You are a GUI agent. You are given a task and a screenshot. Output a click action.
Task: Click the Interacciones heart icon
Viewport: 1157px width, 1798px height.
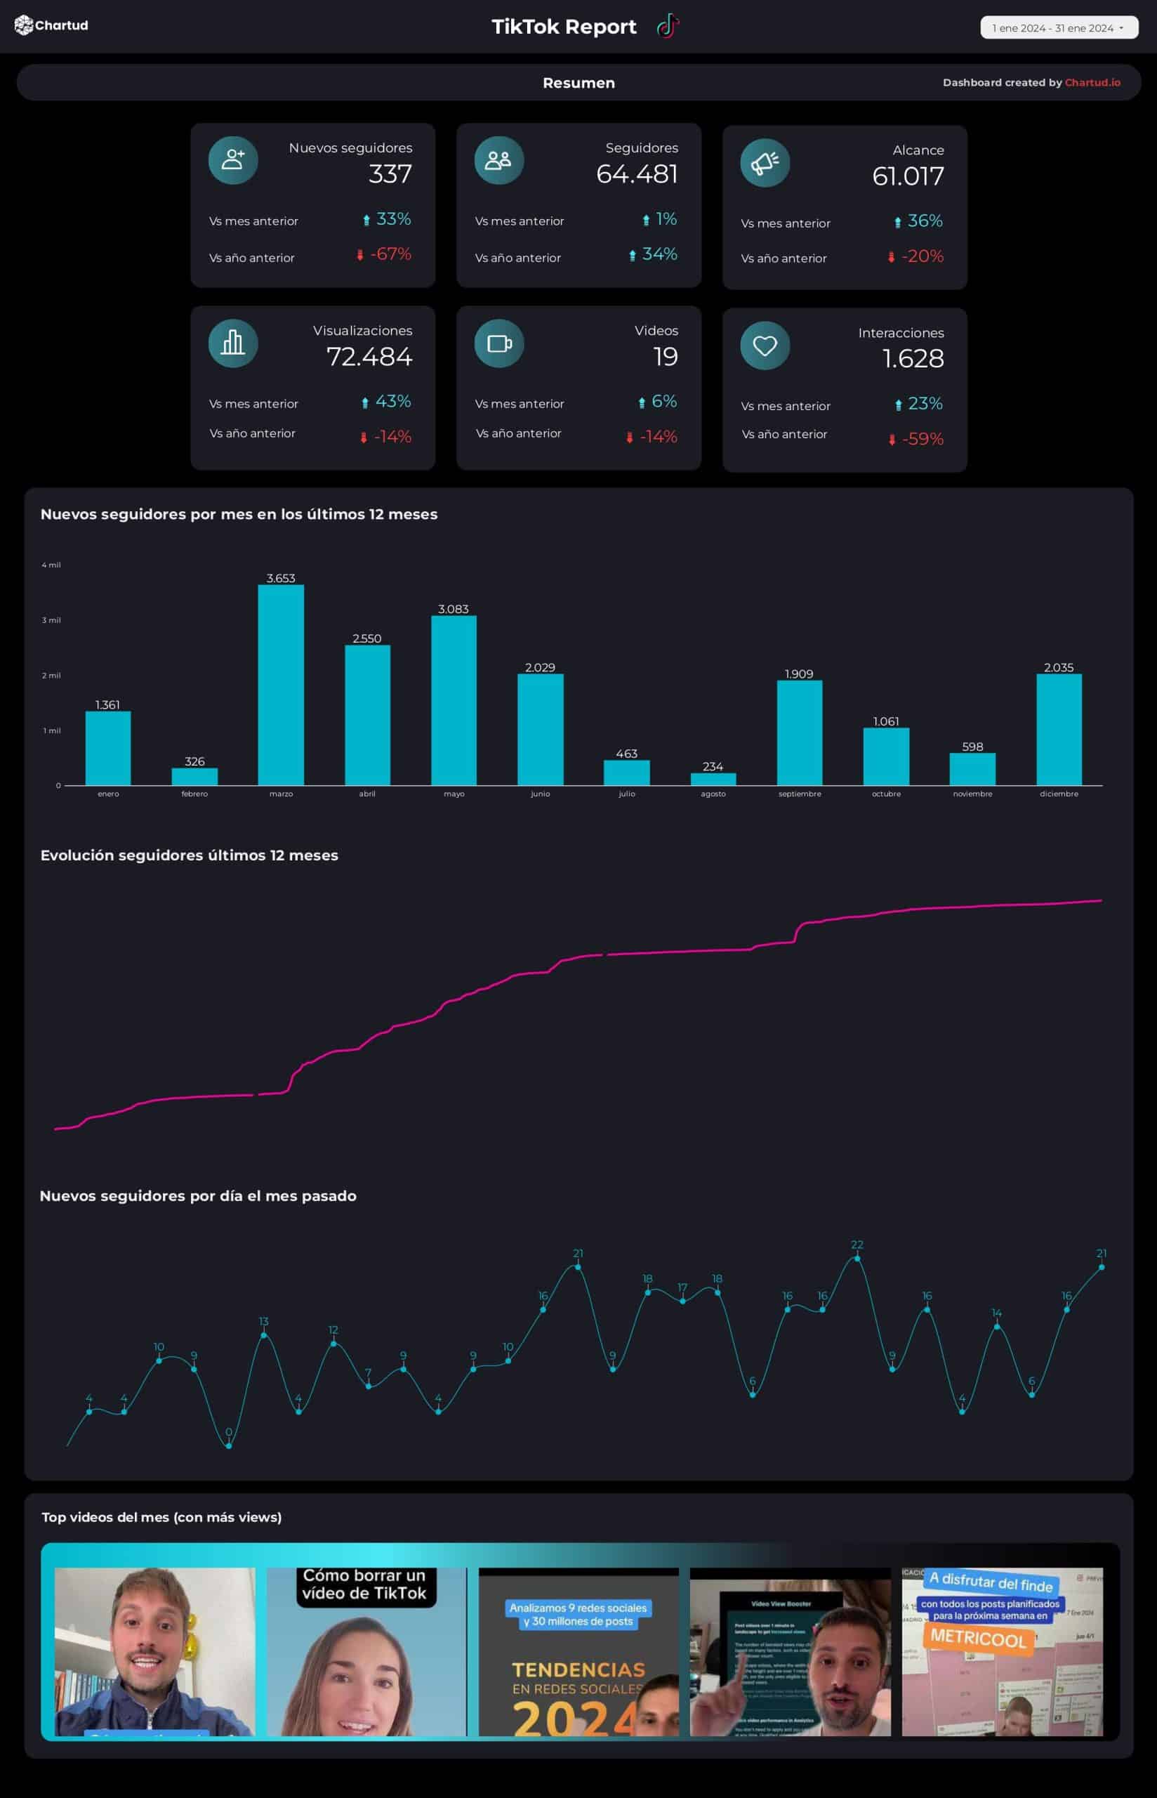coord(764,346)
